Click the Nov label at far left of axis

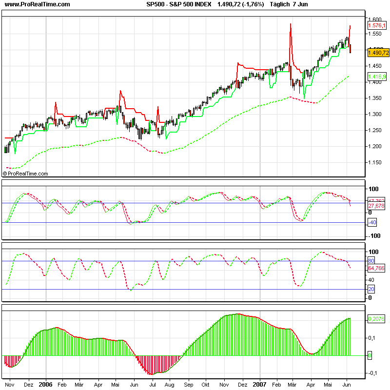pyautogui.click(x=9, y=385)
